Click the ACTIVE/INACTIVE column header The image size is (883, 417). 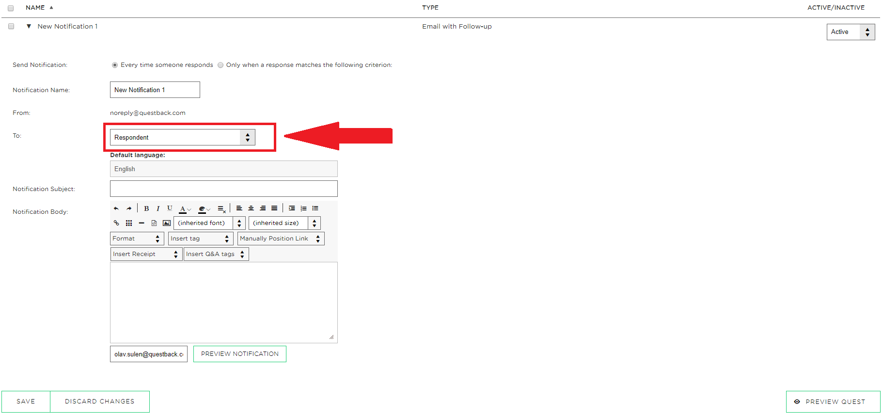coord(836,8)
